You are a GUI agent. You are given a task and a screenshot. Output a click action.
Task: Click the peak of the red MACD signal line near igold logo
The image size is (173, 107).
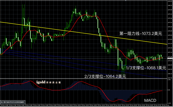click(x=30, y=81)
